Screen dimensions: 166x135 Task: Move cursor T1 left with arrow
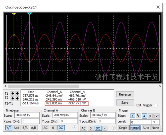pos(13,93)
